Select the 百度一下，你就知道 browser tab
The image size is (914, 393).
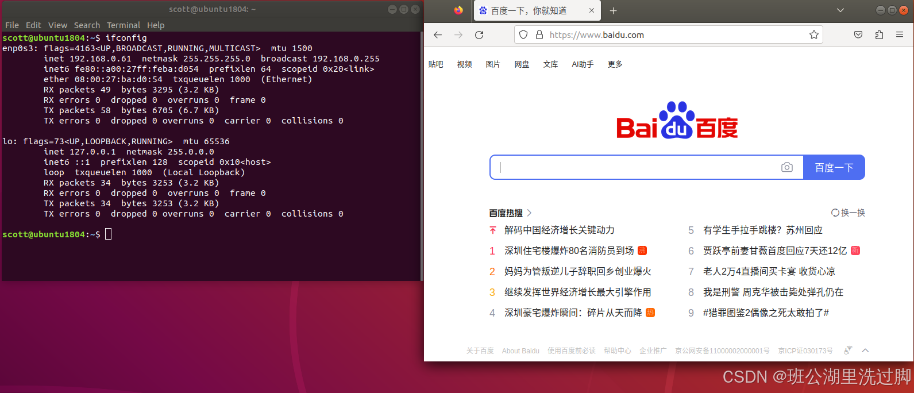pyautogui.click(x=537, y=11)
